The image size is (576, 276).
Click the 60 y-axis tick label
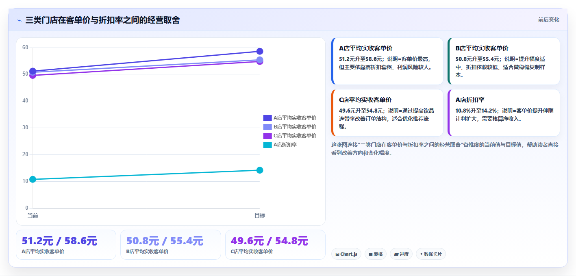click(x=25, y=48)
